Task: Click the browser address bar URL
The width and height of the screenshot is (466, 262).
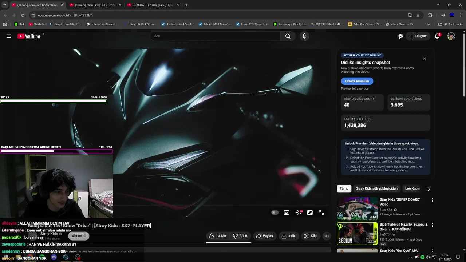Action: coord(66,15)
